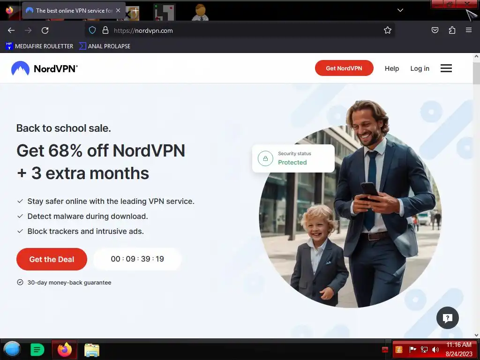
Task: Click the Security status Protected card
Action: (x=293, y=158)
